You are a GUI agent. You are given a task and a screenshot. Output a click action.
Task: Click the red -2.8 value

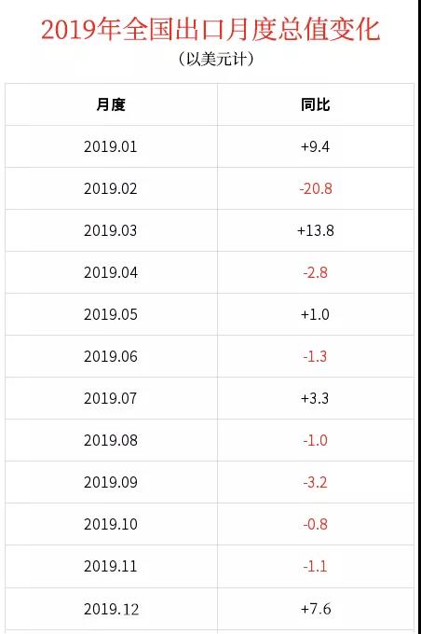click(315, 272)
